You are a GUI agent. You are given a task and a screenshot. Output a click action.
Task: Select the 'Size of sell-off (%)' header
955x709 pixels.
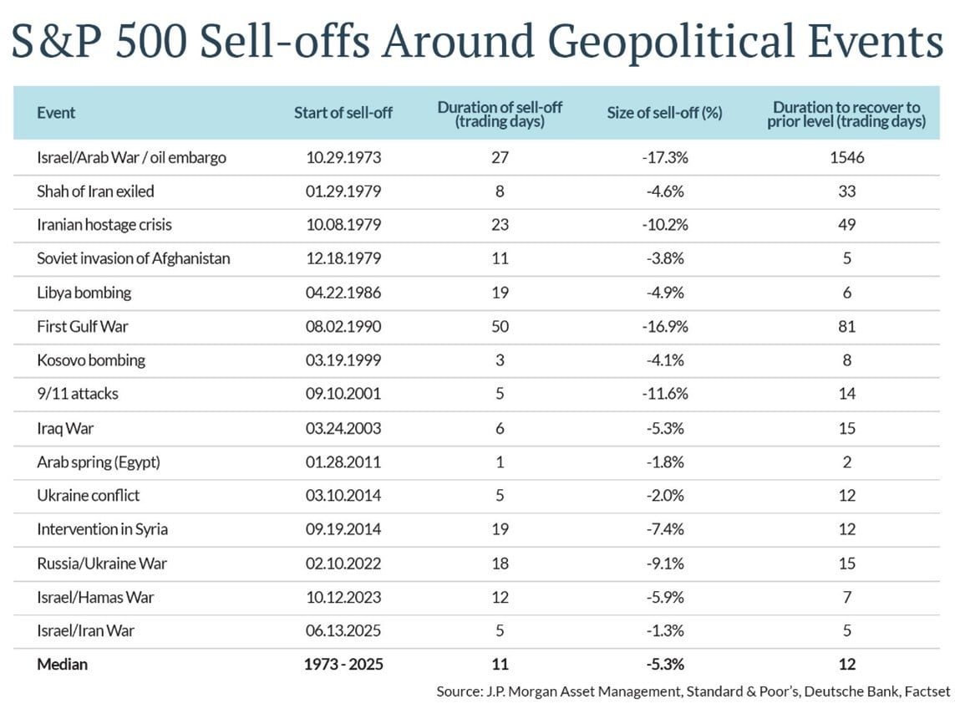(664, 113)
